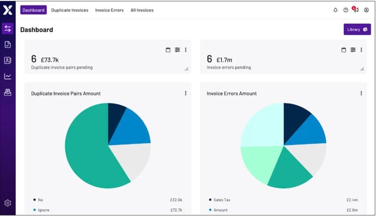Switch to the Dashboard tab
The image size is (376, 216).
click(x=33, y=10)
